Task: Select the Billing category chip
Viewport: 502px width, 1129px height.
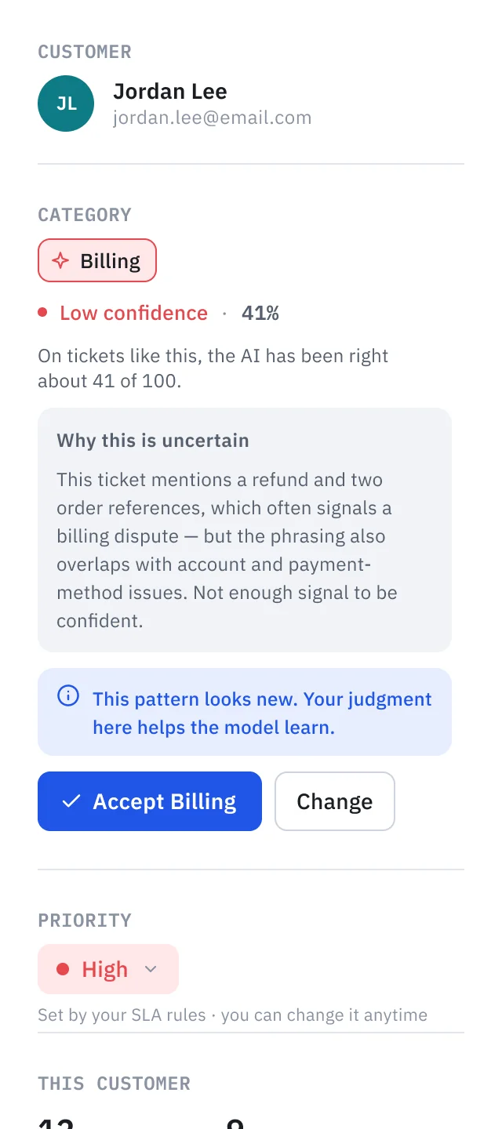Action: 97,260
